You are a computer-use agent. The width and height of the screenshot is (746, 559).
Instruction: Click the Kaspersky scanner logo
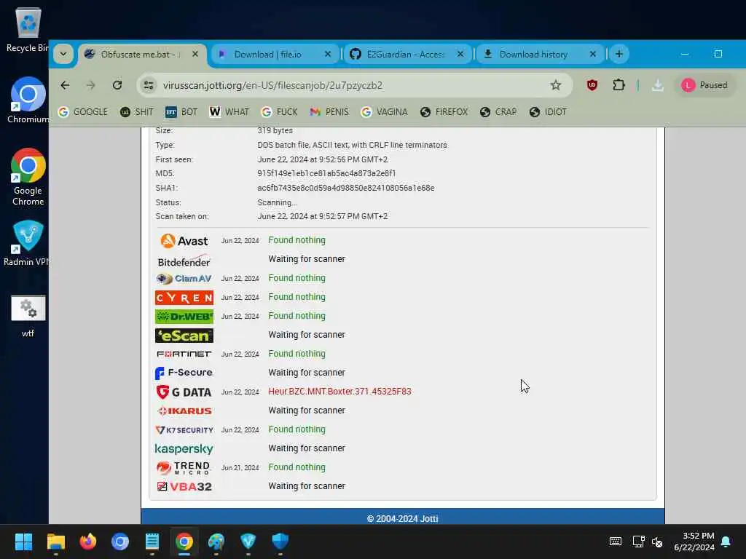(x=184, y=448)
